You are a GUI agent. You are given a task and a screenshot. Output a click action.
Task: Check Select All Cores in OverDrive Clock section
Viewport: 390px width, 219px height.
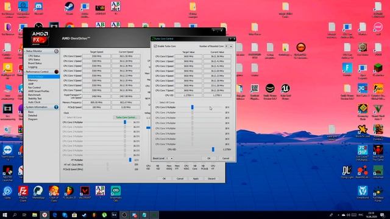coord(64,117)
